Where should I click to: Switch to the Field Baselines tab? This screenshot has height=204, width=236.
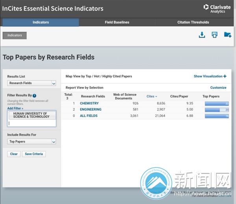click(x=117, y=22)
